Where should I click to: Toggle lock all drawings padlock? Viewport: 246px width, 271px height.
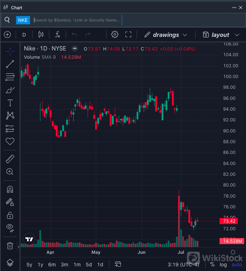[x=10, y=215]
